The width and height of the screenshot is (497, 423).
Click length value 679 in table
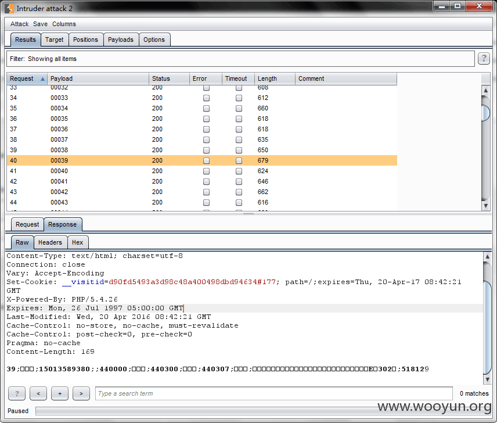263,160
